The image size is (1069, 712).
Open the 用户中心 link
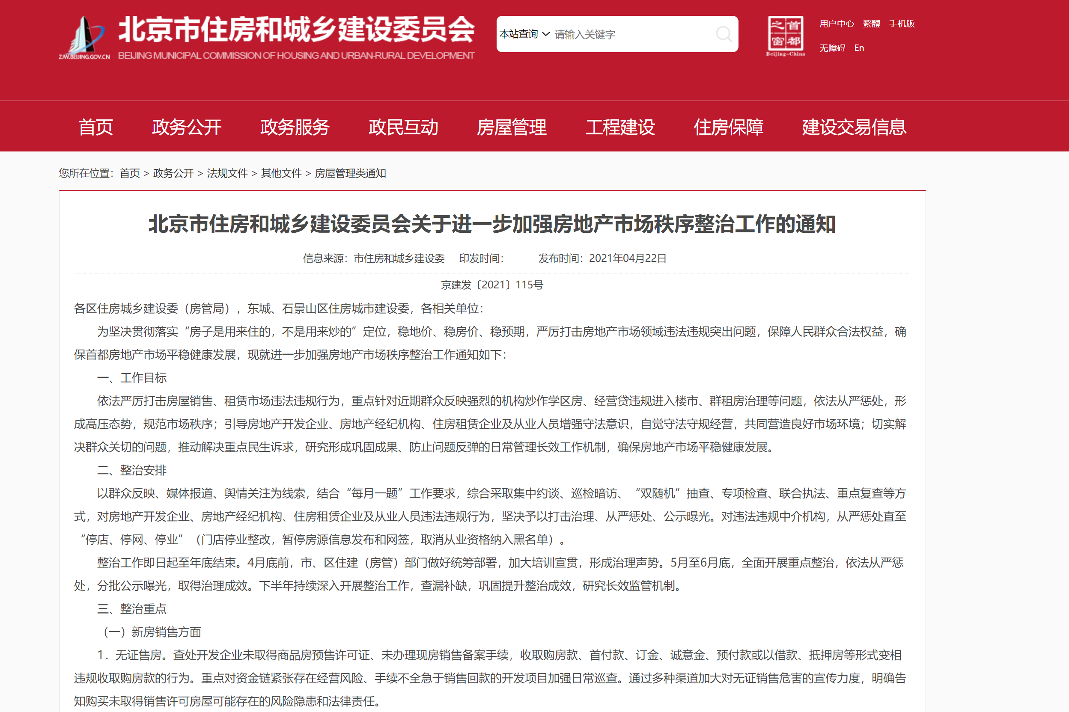click(x=837, y=24)
